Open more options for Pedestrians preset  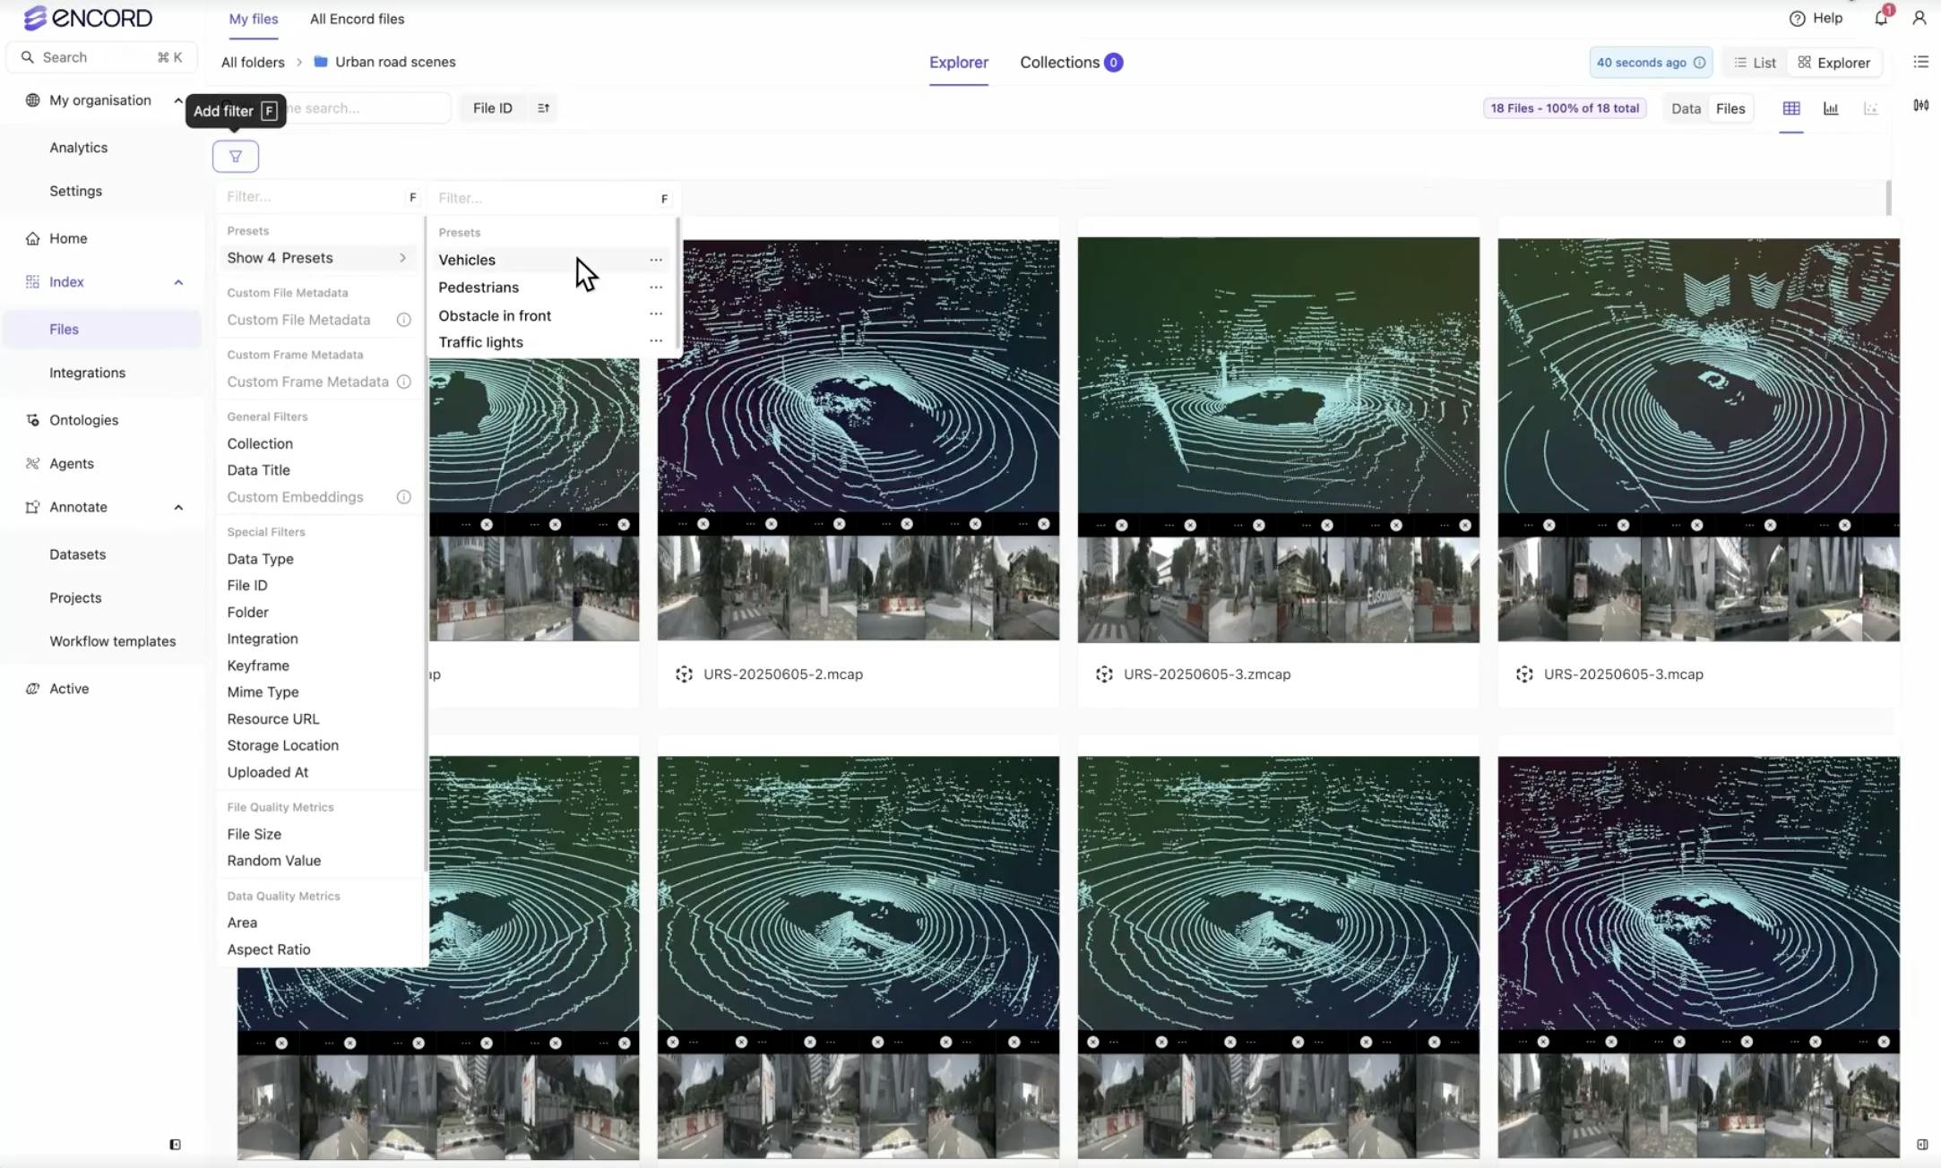pos(656,288)
